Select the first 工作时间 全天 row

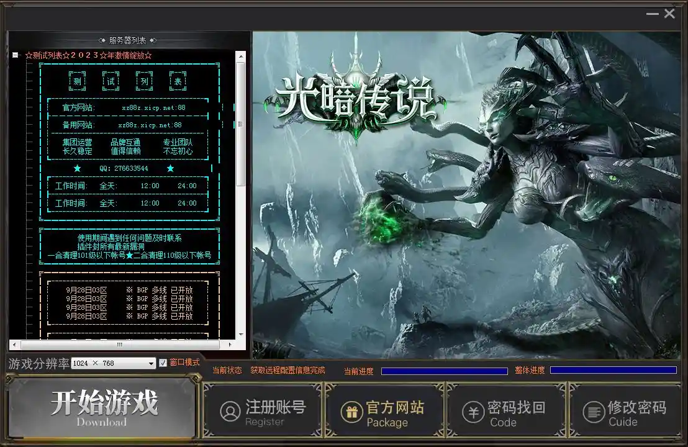pos(128,186)
